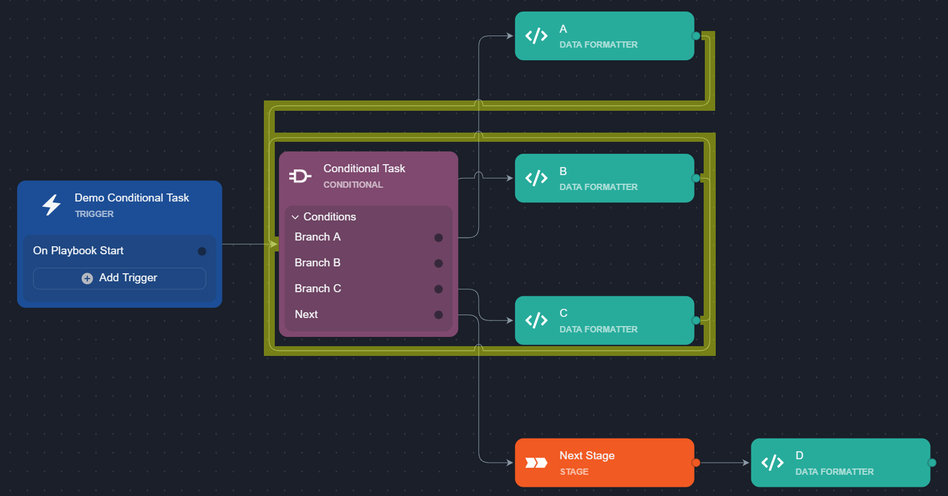Select the Demo Conditional Task trigger title
Image resolution: width=948 pixels, height=496 pixels.
[x=132, y=198]
